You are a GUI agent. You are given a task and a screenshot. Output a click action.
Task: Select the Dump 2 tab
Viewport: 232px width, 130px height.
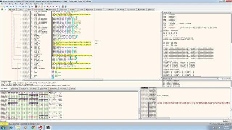click(14, 89)
